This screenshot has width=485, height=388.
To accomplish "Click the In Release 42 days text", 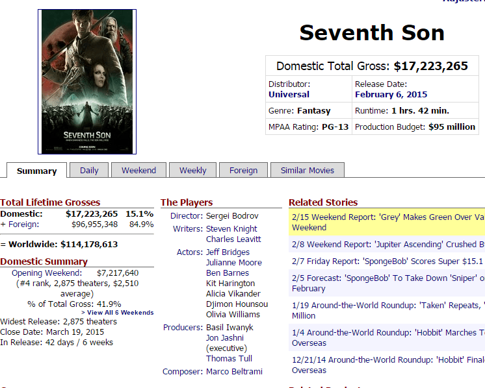I will click(57, 343).
